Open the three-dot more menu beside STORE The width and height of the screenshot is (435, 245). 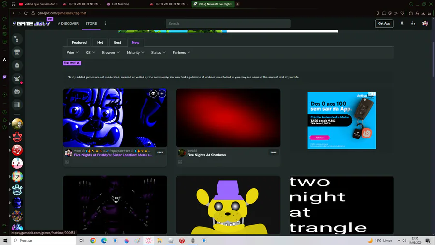pos(106,23)
